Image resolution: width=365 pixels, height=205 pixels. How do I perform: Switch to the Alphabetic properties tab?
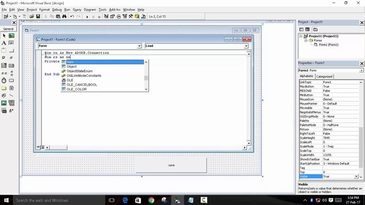tap(307, 76)
